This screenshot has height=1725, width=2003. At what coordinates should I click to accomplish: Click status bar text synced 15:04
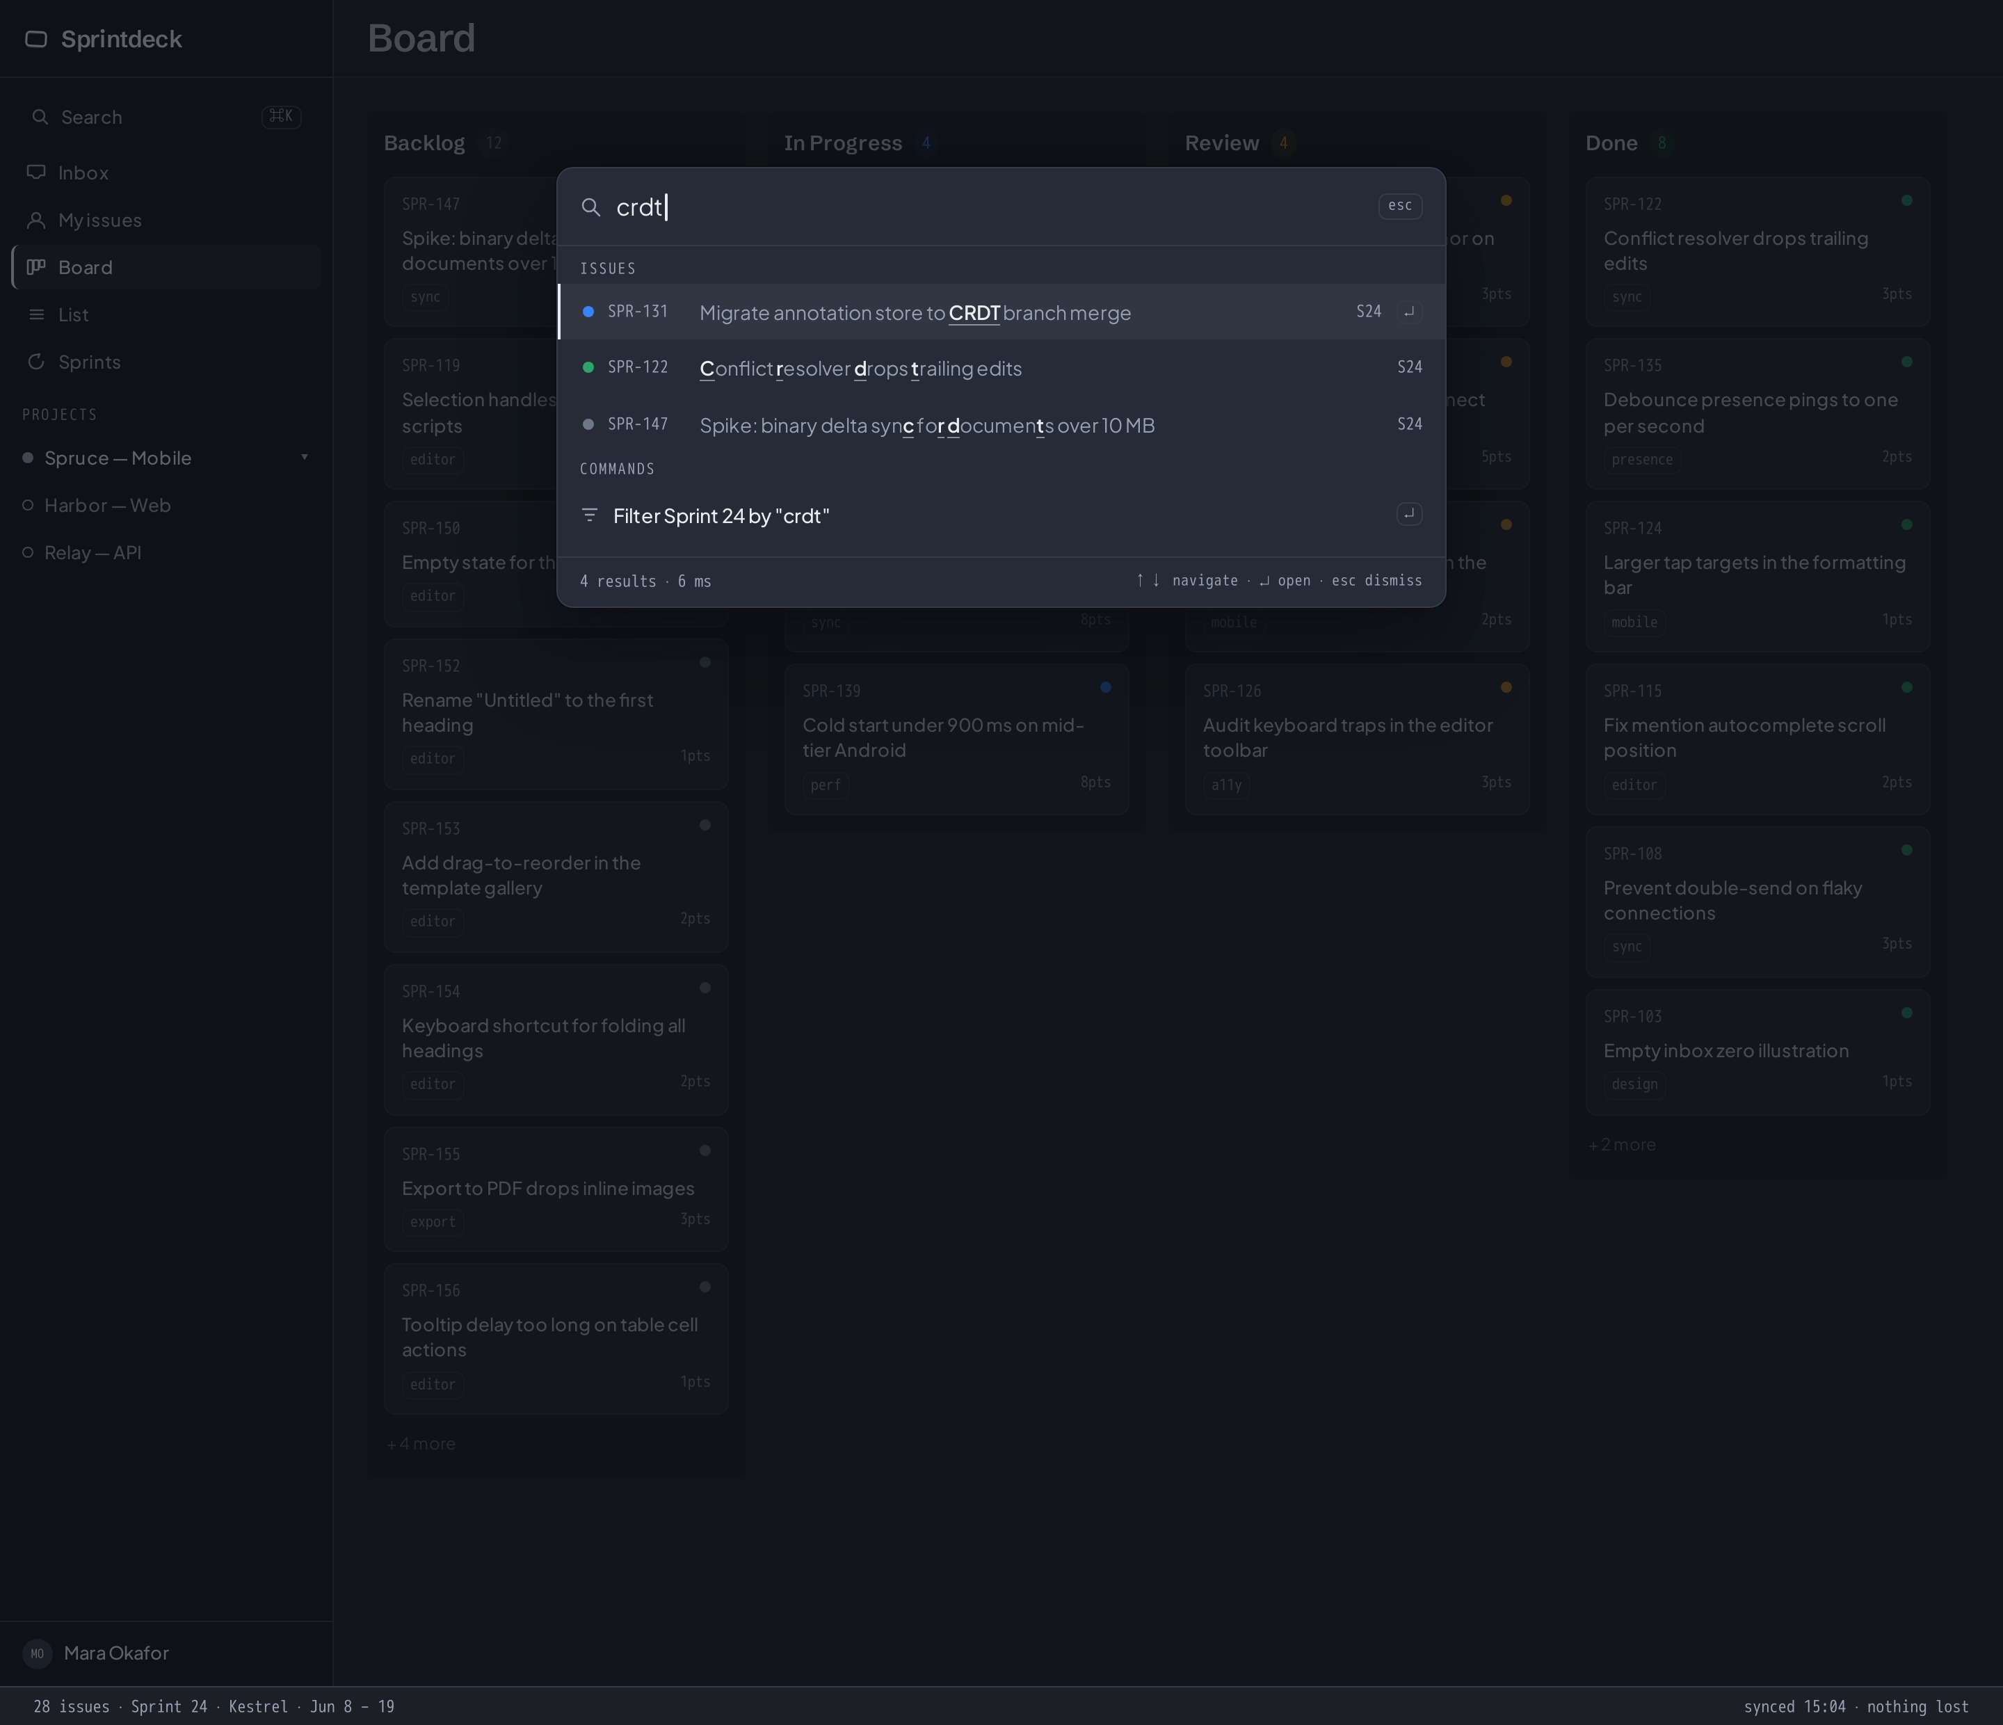[x=1794, y=1707]
